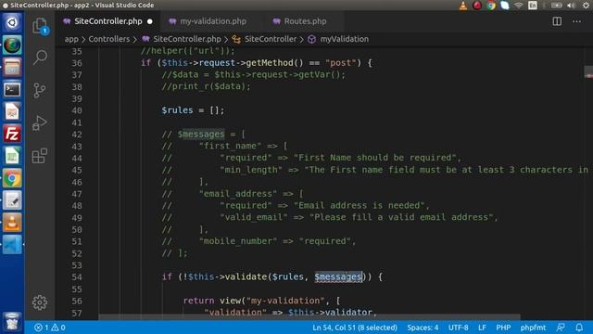Image resolution: width=593 pixels, height=334 pixels.
Task: Focus Visual Studio Code launcher icon
Action: click(12, 244)
